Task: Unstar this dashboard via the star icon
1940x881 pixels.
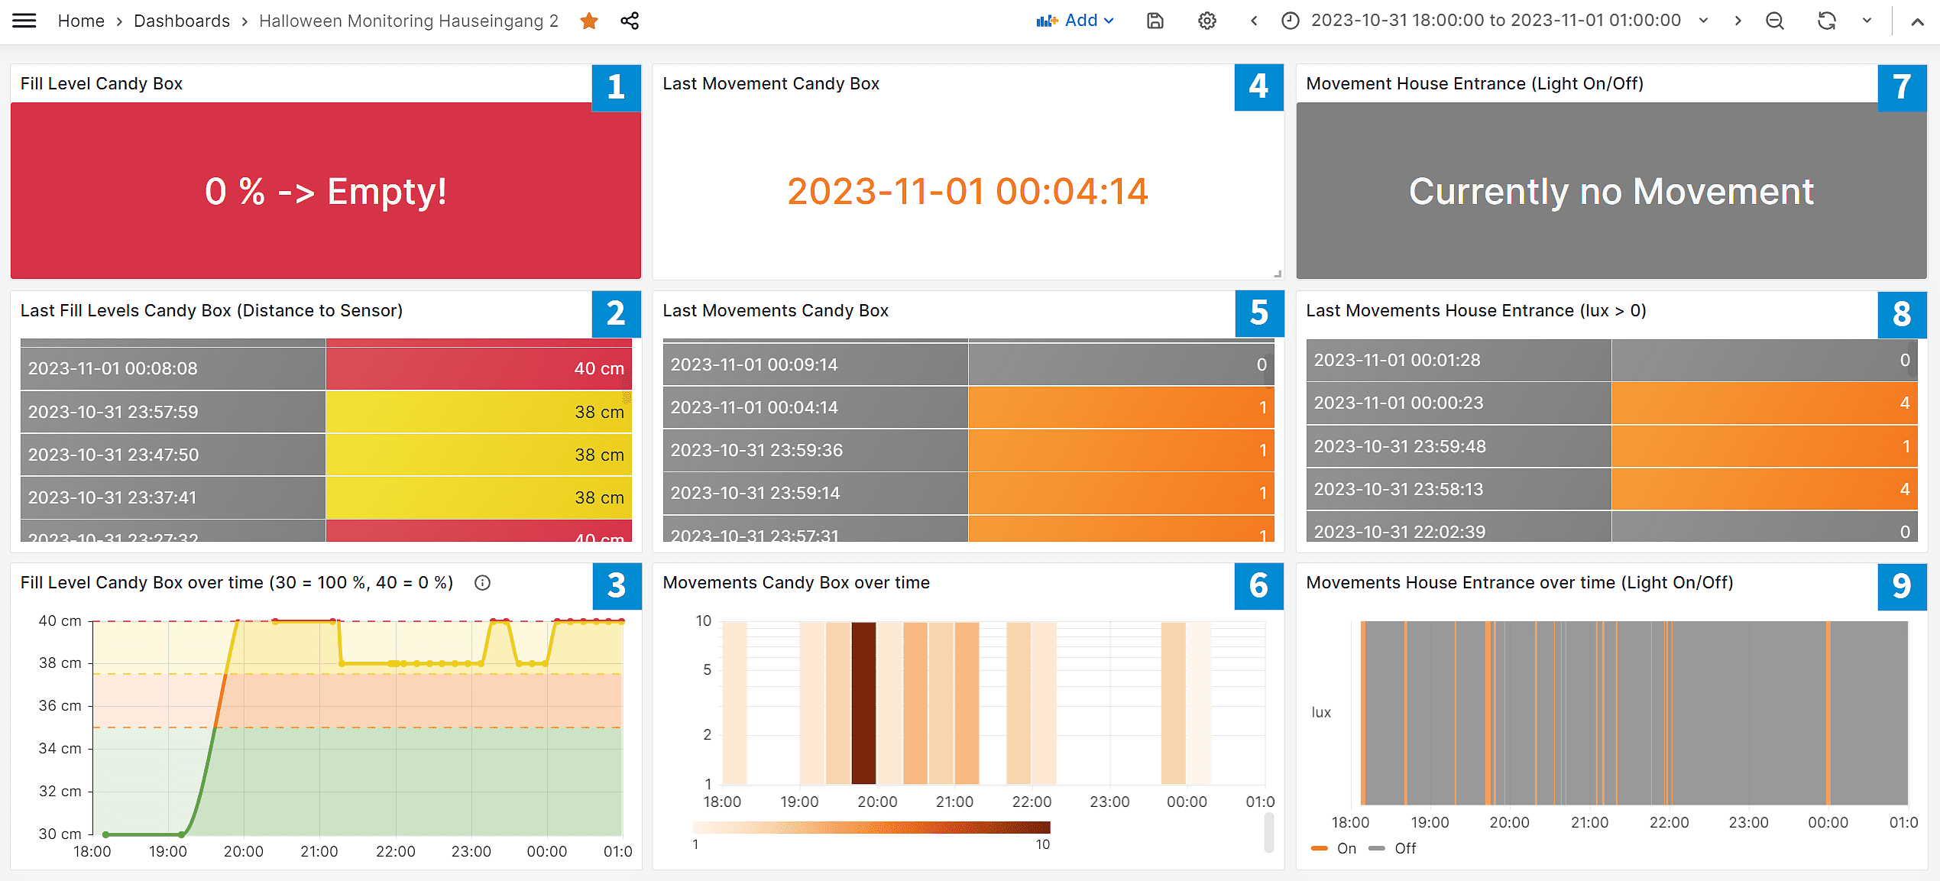Action: point(588,21)
